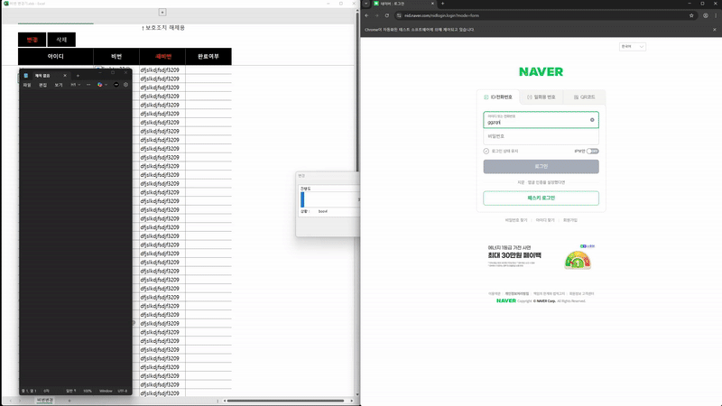Open Chrome's tab search chevron

[366, 4]
